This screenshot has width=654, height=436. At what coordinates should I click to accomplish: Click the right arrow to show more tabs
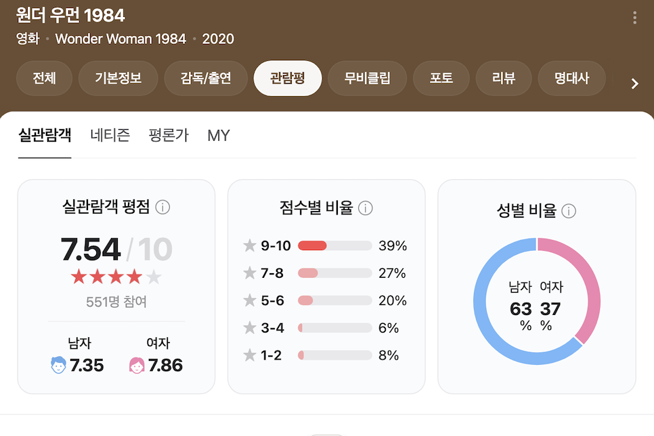pos(635,84)
